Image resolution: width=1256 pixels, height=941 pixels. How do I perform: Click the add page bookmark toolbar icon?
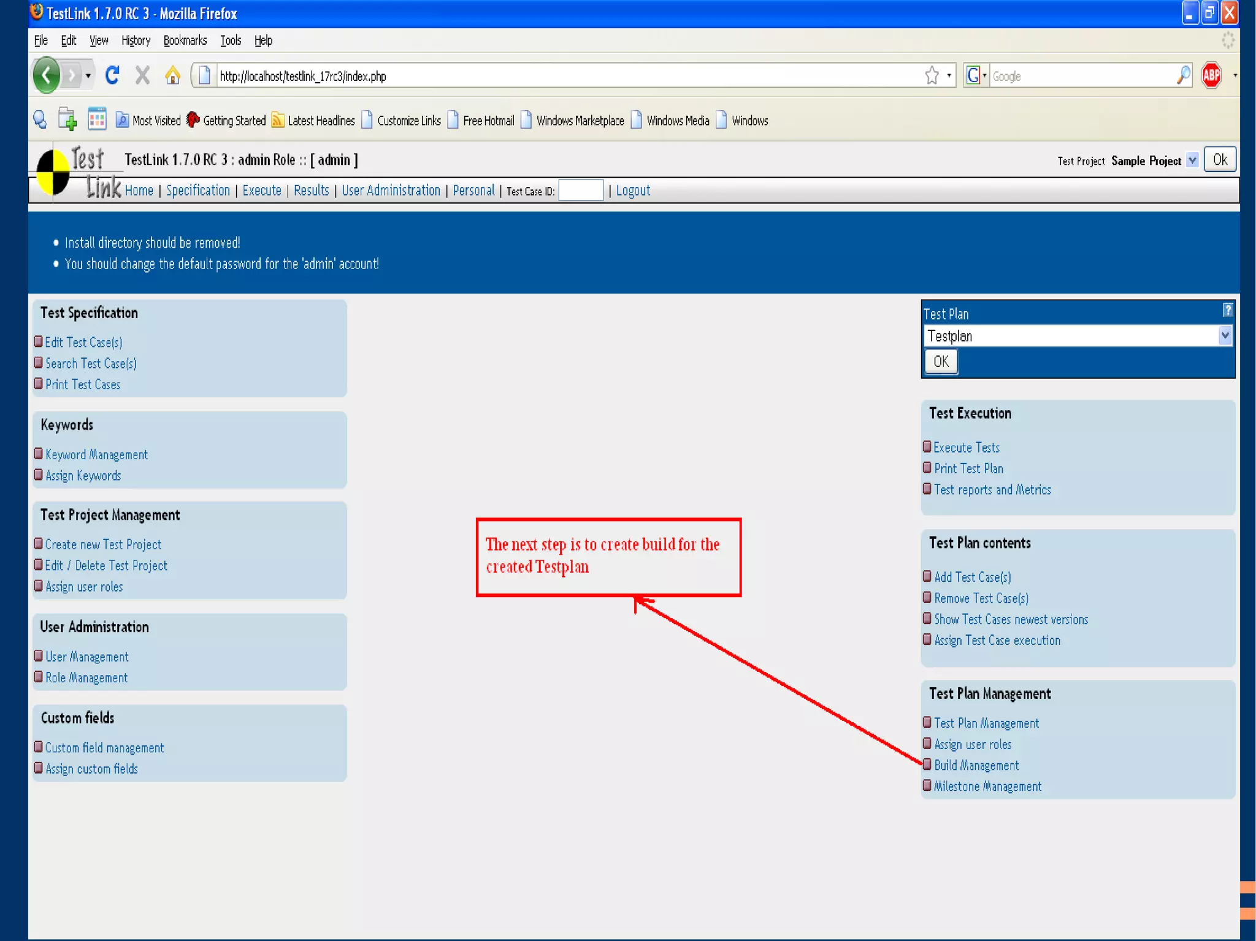click(67, 120)
